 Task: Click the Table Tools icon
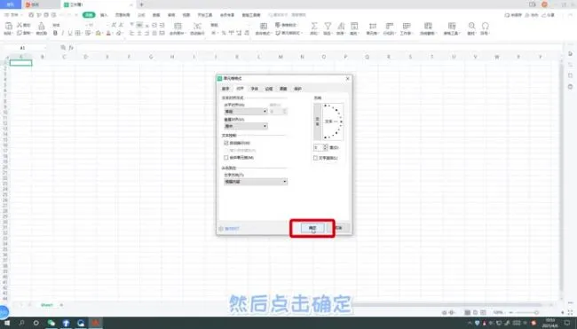pos(452,26)
